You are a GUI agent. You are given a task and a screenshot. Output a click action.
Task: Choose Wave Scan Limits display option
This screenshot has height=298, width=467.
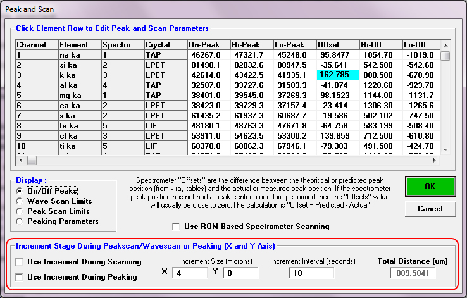click(22, 201)
